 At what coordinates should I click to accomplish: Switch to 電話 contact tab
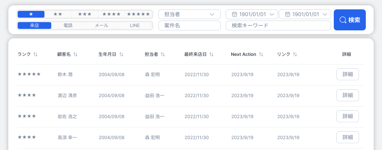pyautogui.click(x=68, y=25)
